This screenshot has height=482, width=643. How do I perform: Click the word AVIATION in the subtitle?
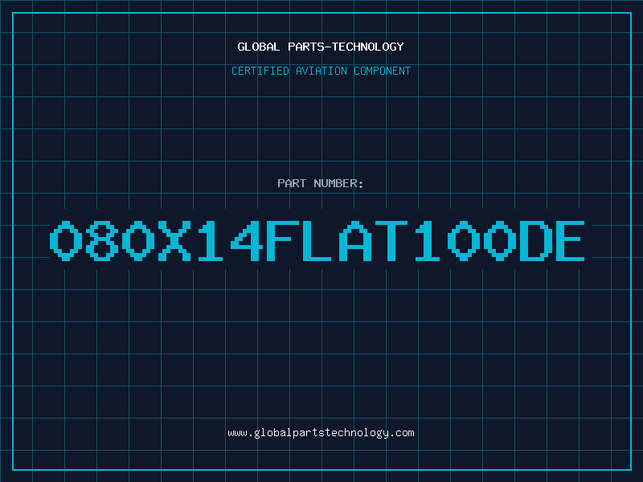pyautogui.click(x=321, y=71)
